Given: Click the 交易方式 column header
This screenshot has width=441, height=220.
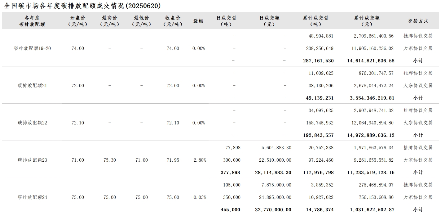Looking at the screenshot, I should point(418,21).
